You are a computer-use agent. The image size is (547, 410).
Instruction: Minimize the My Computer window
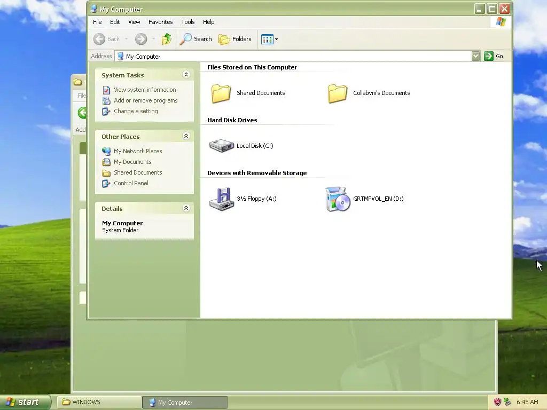point(480,9)
